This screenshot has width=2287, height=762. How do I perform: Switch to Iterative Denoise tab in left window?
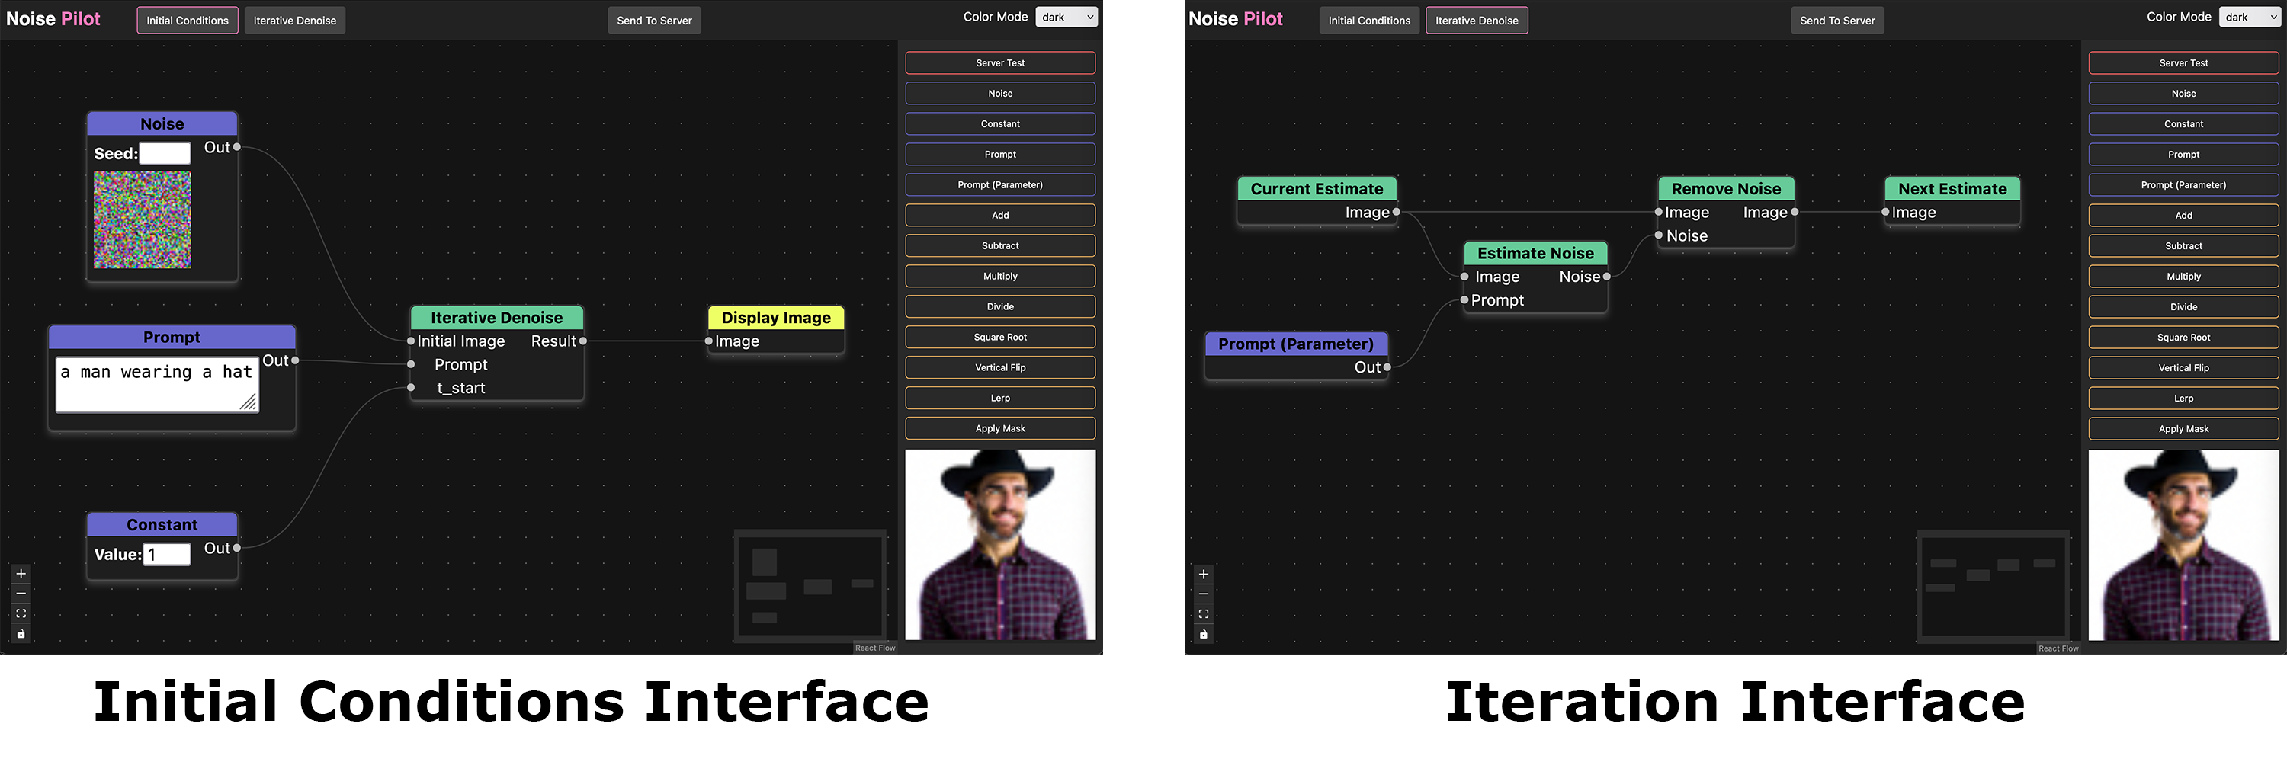[295, 21]
